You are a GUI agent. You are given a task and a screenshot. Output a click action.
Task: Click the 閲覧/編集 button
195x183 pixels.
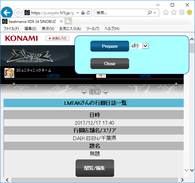(95, 168)
